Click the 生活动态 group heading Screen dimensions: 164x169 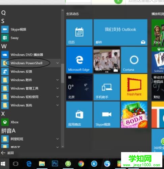pyautogui.click(x=72, y=14)
